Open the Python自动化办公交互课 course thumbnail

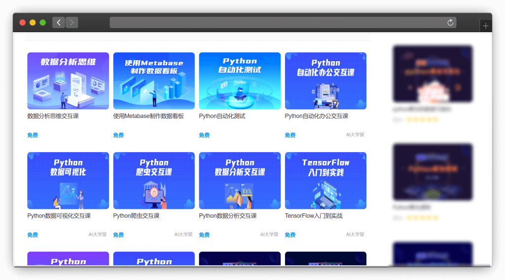point(325,81)
